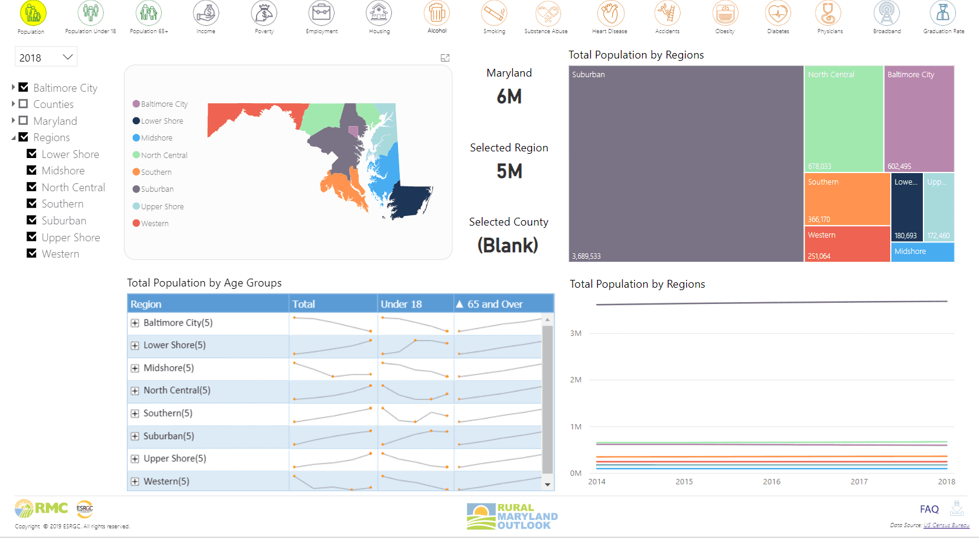Click the table scrollbar up arrow
Viewport: 979px width, 538px height.
(548, 320)
